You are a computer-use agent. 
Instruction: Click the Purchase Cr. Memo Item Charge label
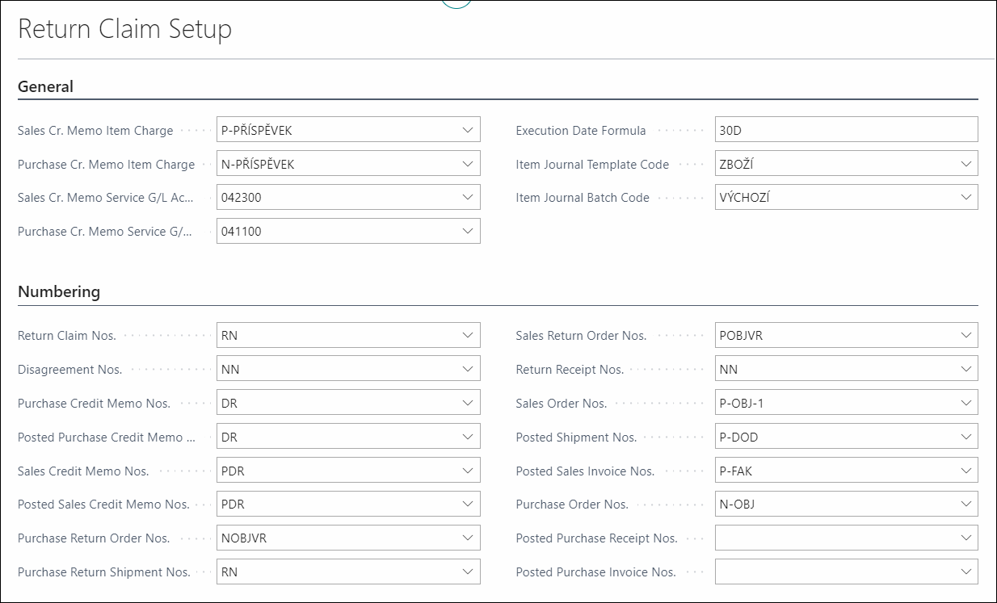click(x=106, y=164)
